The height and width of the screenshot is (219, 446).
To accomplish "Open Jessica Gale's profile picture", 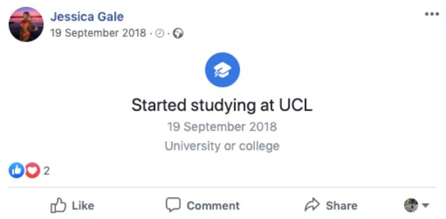I will click(26, 24).
